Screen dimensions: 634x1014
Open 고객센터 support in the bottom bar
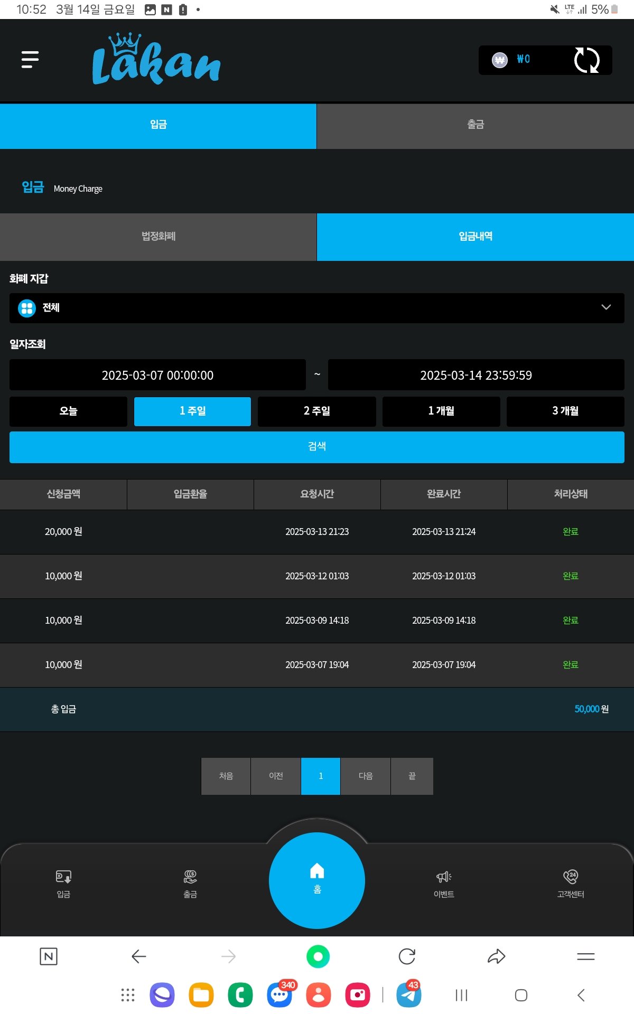(571, 884)
